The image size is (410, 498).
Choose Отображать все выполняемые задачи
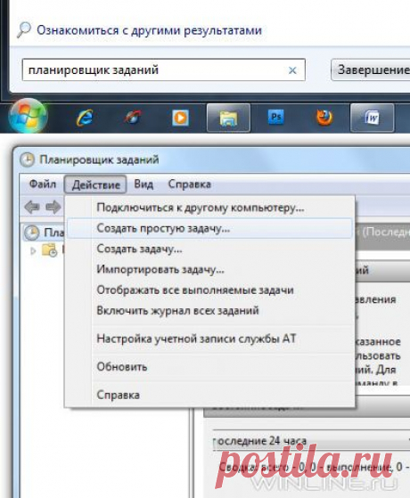(209, 290)
